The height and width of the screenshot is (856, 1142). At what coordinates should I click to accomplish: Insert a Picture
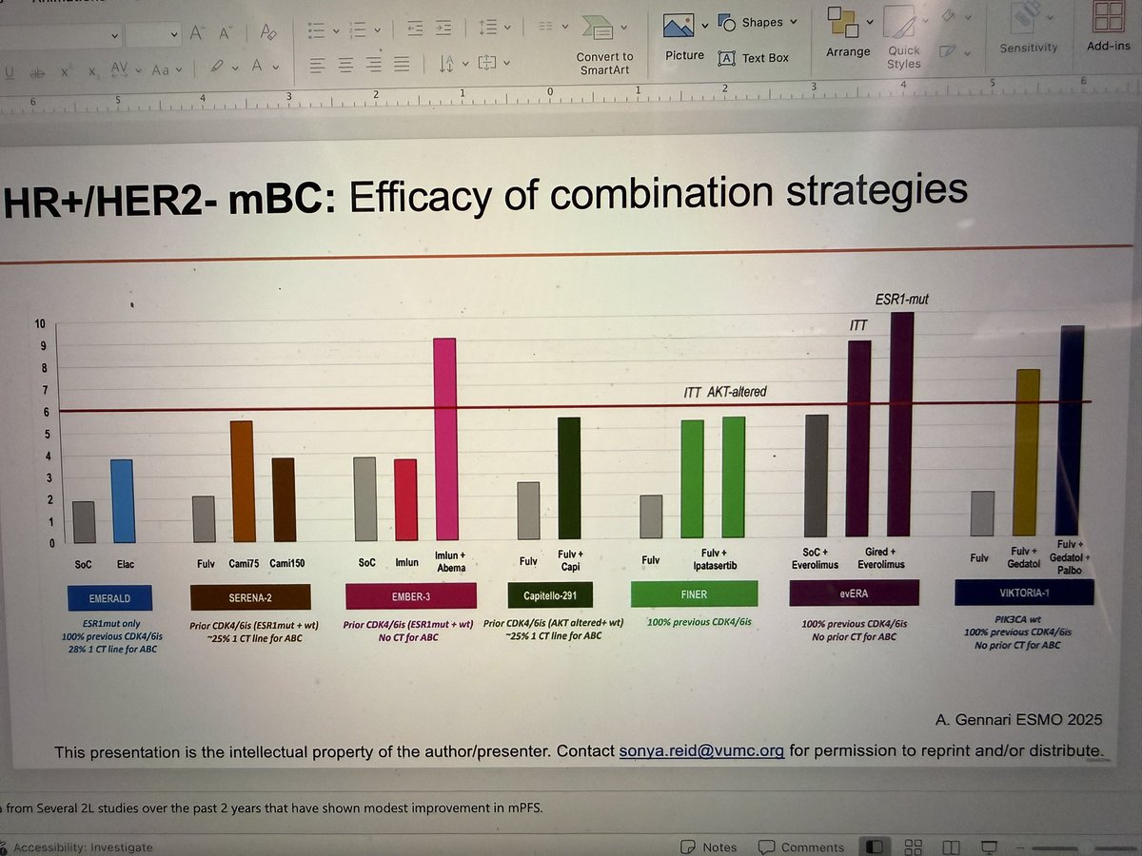[x=683, y=38]
